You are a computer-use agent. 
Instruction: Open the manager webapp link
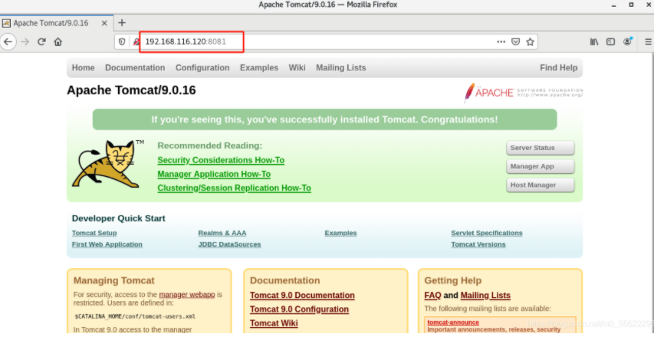[187, 295]
